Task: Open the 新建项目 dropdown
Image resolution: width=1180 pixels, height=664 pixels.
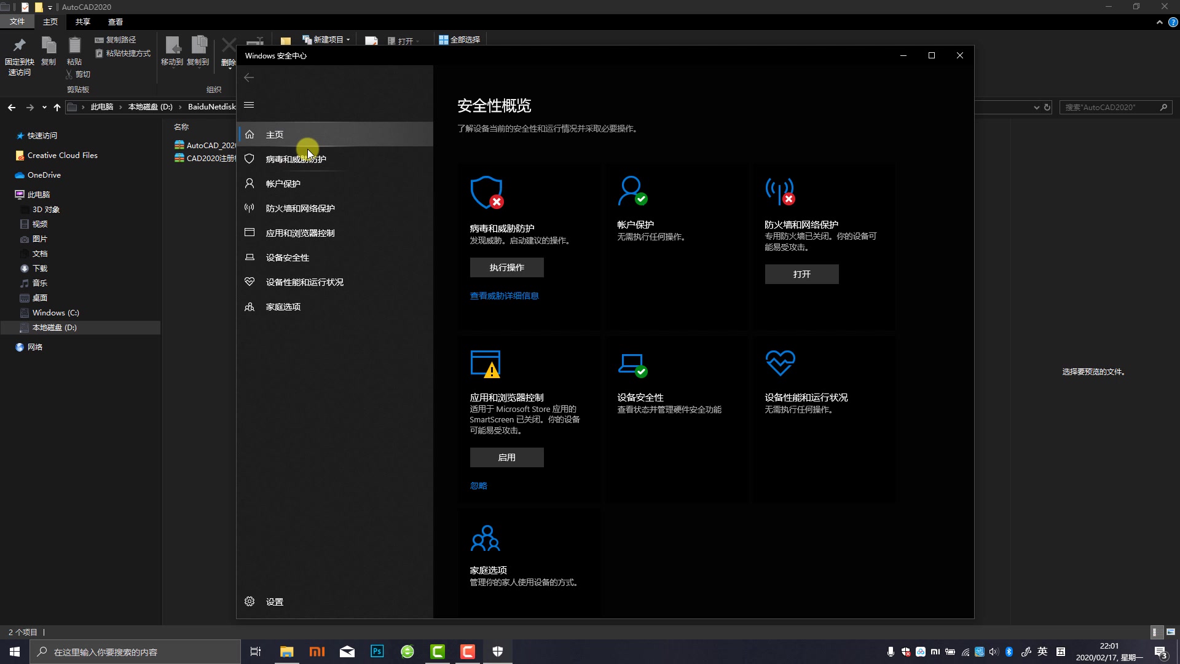Action: (x=326, y=39)
